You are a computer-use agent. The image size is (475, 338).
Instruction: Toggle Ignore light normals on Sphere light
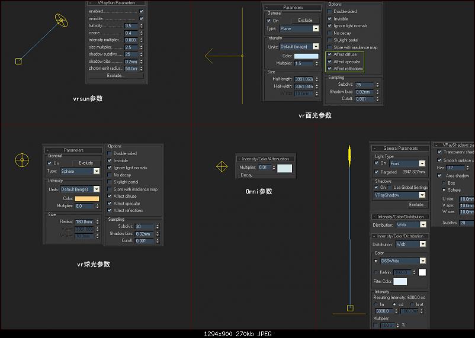(x=110, y=168)
